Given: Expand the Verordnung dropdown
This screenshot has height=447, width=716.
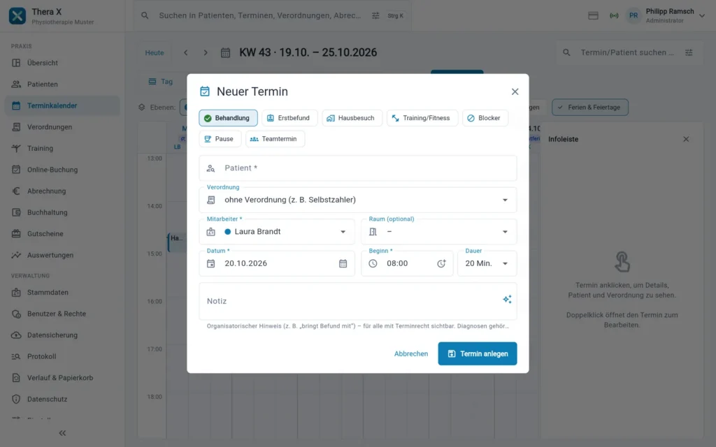Looking at the screenshot, I should point(358,200).
